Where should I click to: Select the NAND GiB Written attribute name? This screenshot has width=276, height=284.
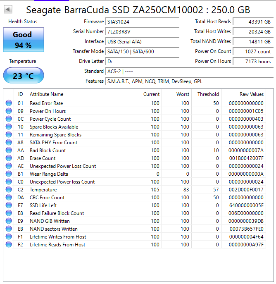click(x=50, y=221)
